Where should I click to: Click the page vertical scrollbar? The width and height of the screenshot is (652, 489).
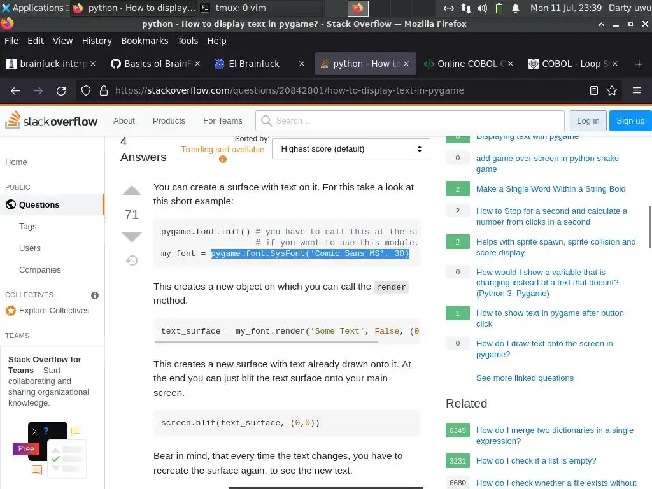(x=650, y=227)
